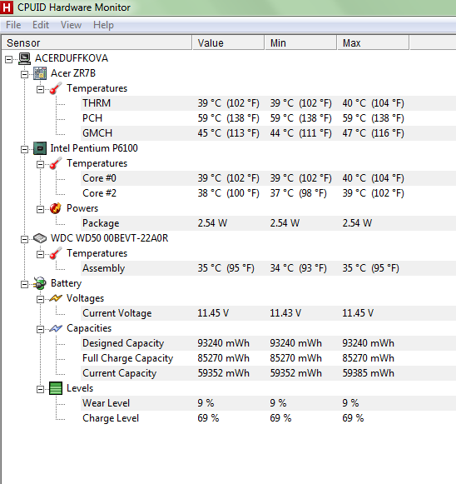Open the View menu

(71, 25)
